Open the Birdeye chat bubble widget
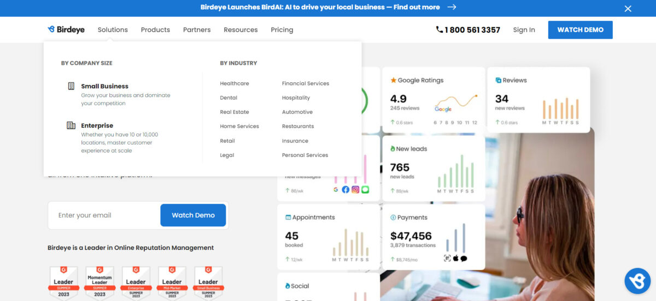Image resolution: width=656 pixels, height=301 pixels. (637, 281)
